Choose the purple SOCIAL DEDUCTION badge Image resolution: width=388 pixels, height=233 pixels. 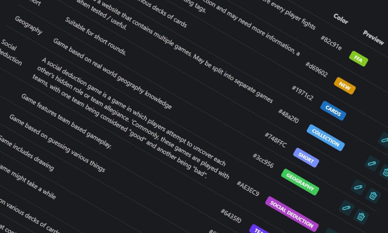[292, 214]
